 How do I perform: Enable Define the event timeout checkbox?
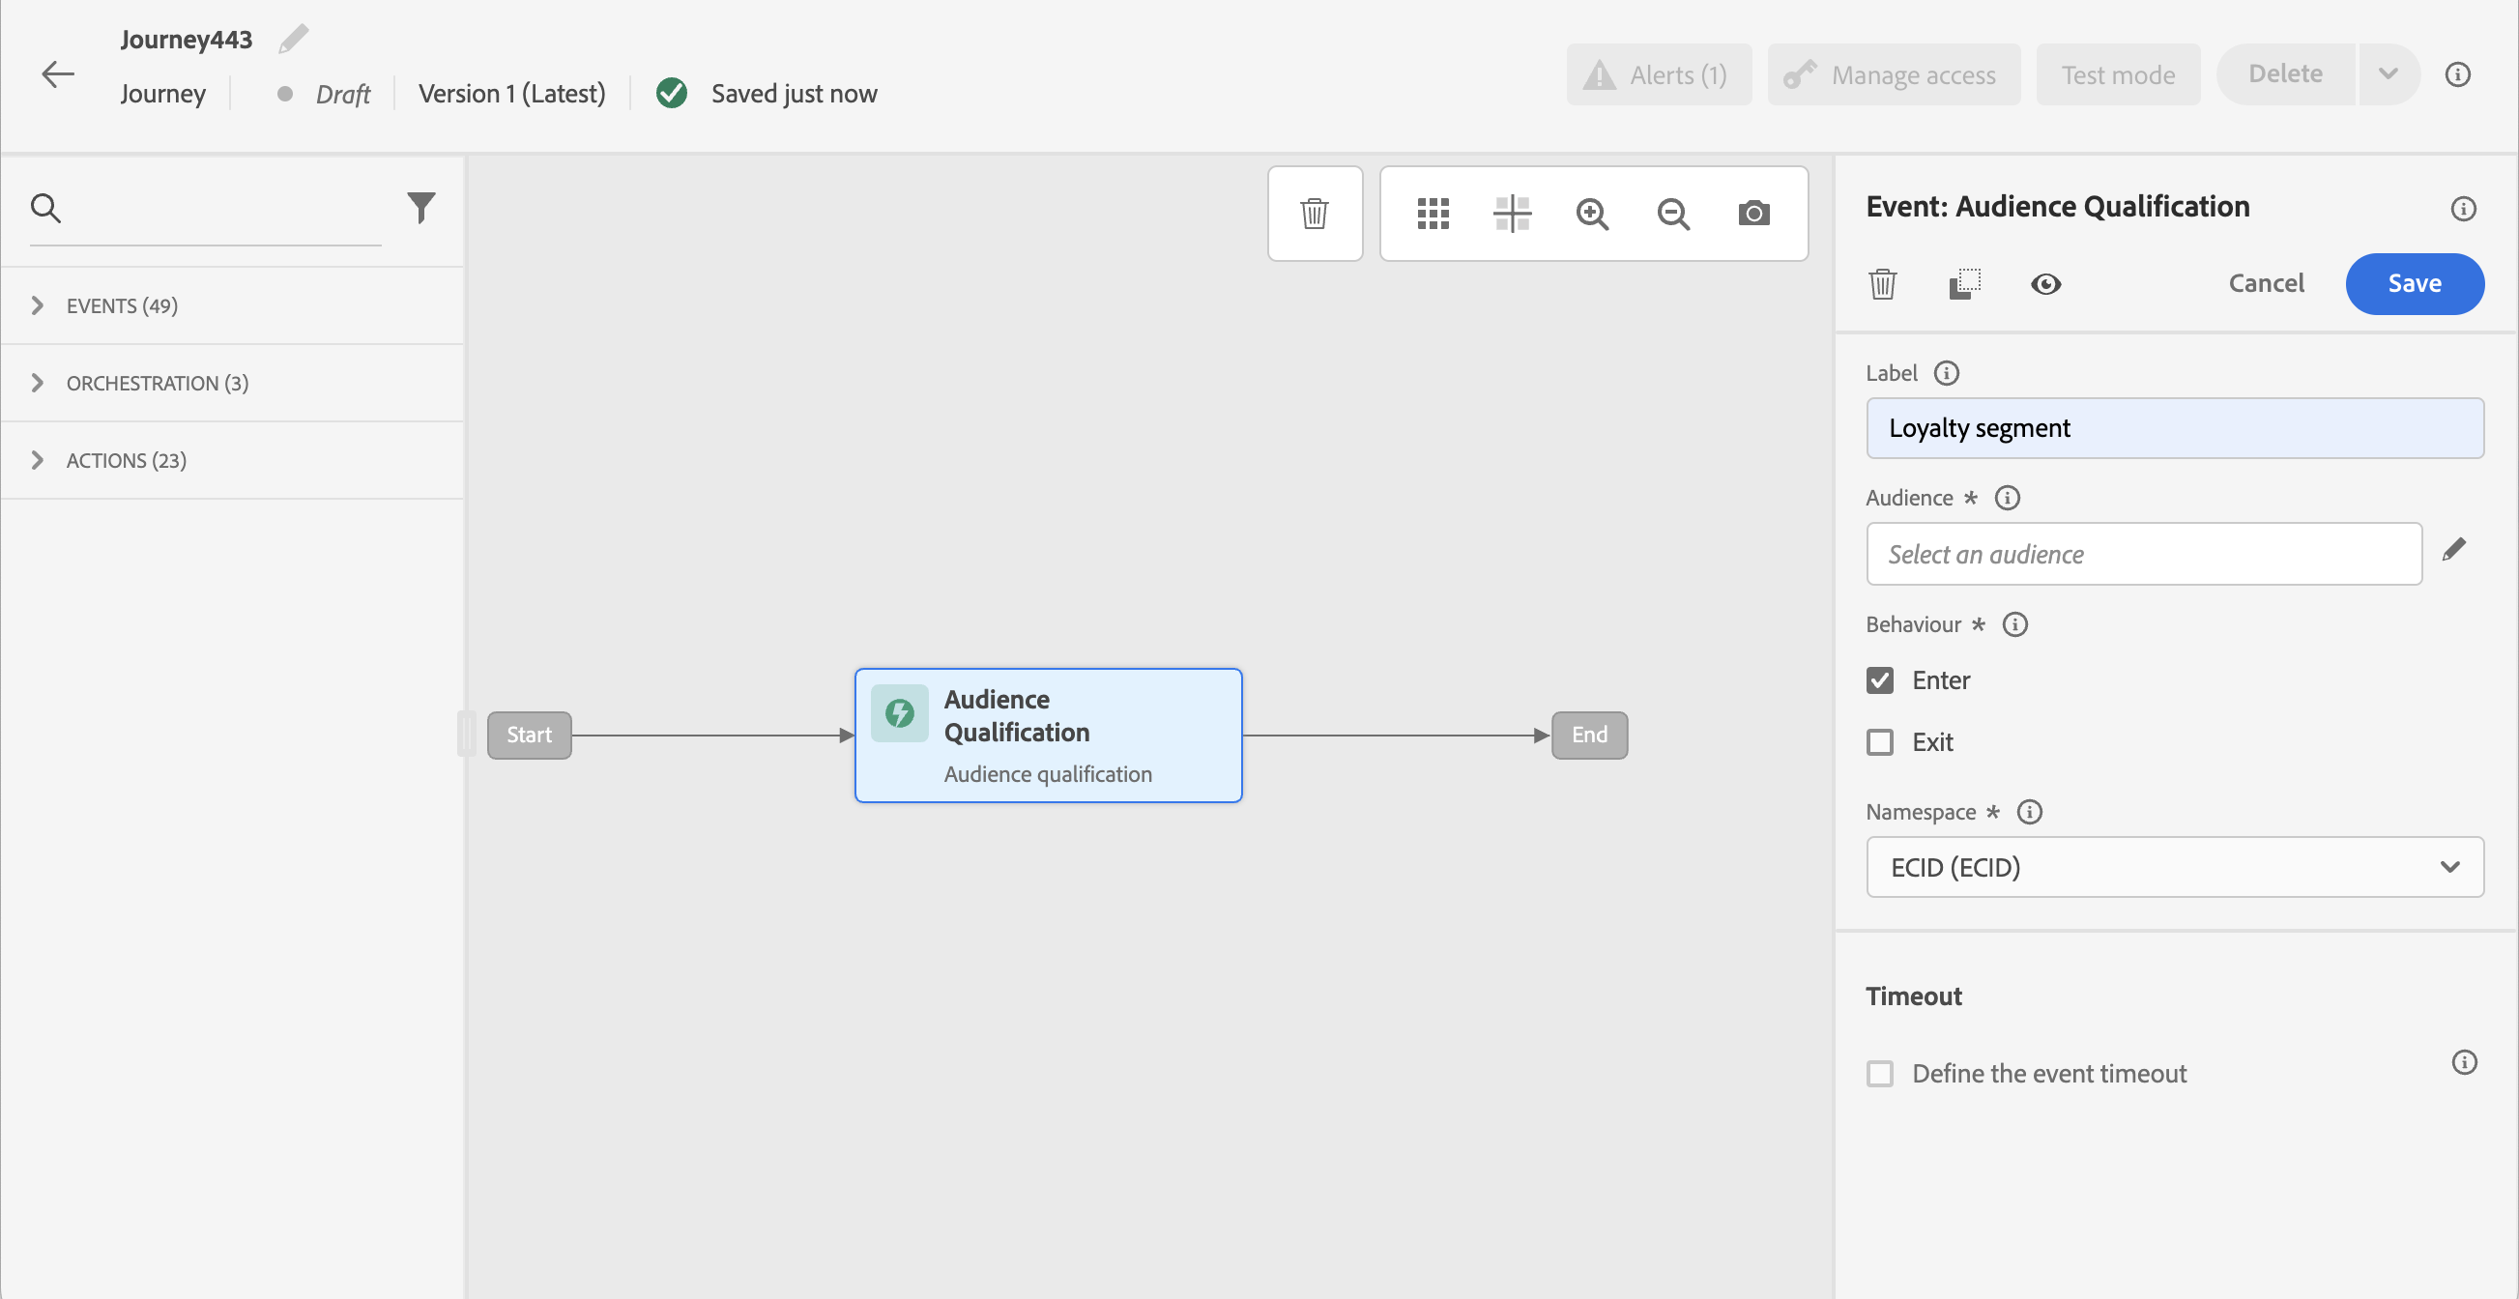click(1879, 1073)
